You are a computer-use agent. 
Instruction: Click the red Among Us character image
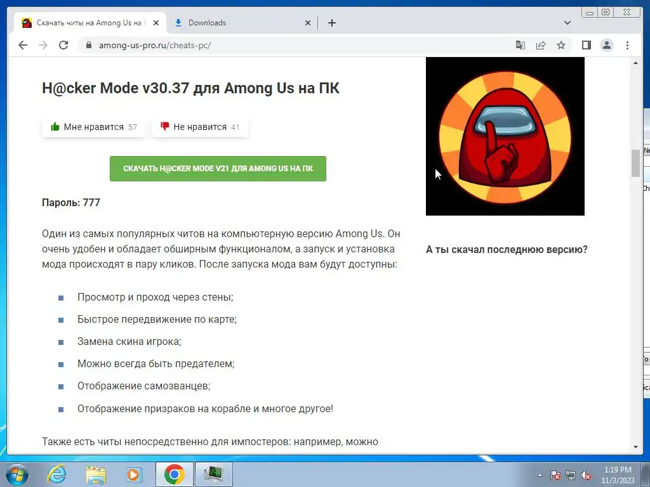pyautogui.click(x=505, y=137)
